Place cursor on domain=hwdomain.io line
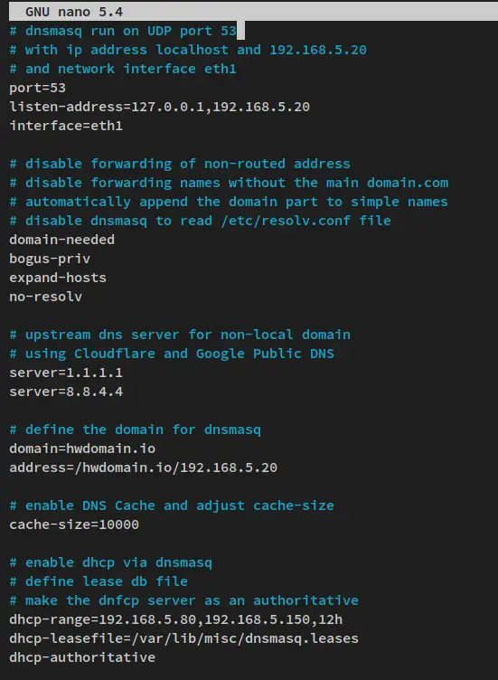The image size is (498, 680). (82, 449)
